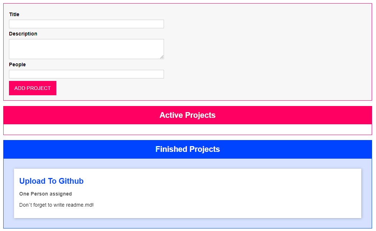The image size is (376, 231).
Task: Click the Upload To Github project title
Action: (51, 181)
